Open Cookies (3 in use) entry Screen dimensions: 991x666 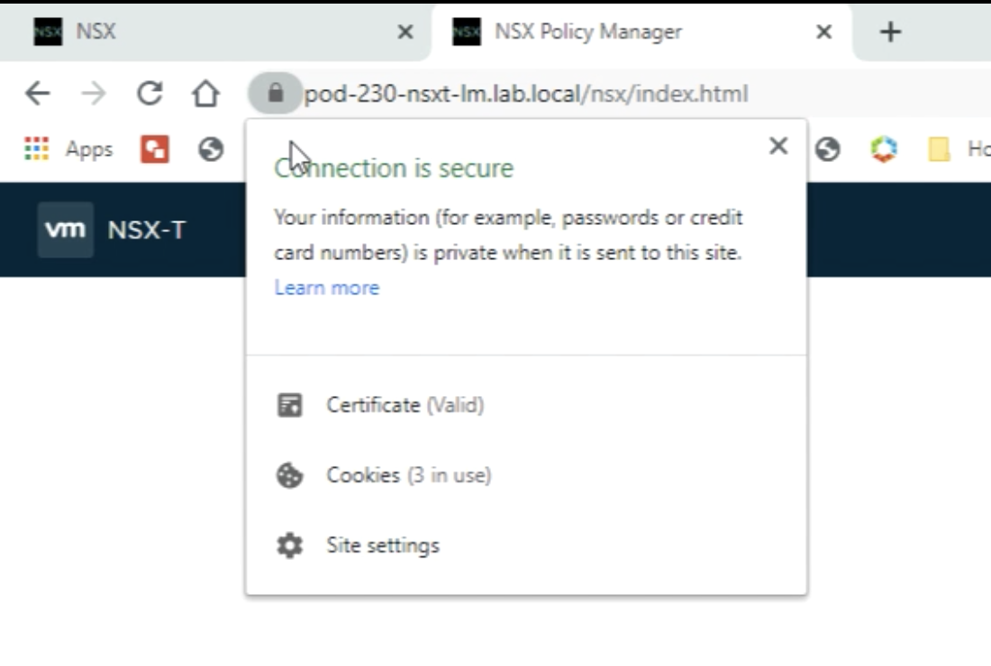pyautogui.click(x=408, y=475)
